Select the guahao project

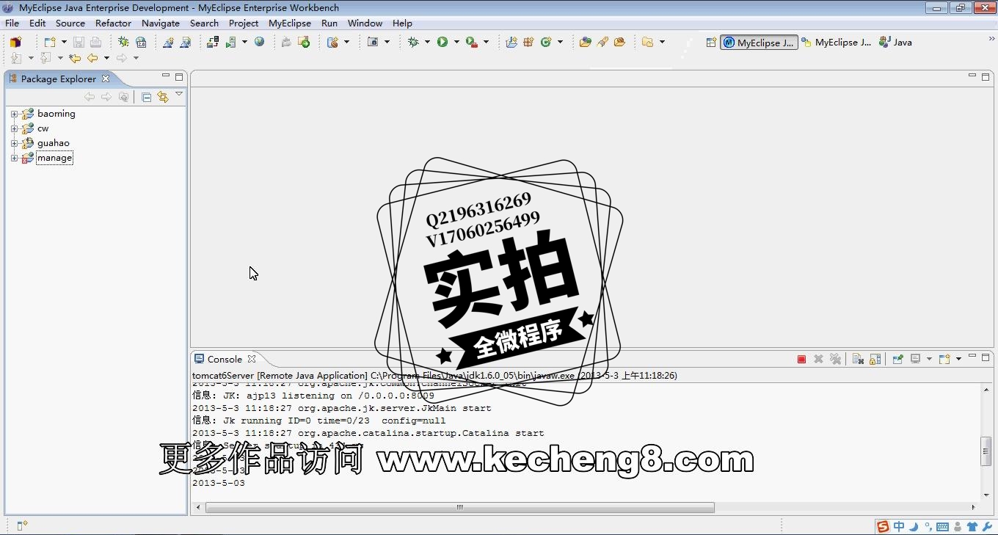tap(53, 143)
